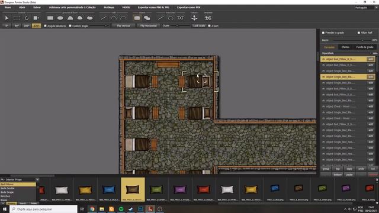
Task: Open the templates tool icon
Action: click(x=208, y=18)
